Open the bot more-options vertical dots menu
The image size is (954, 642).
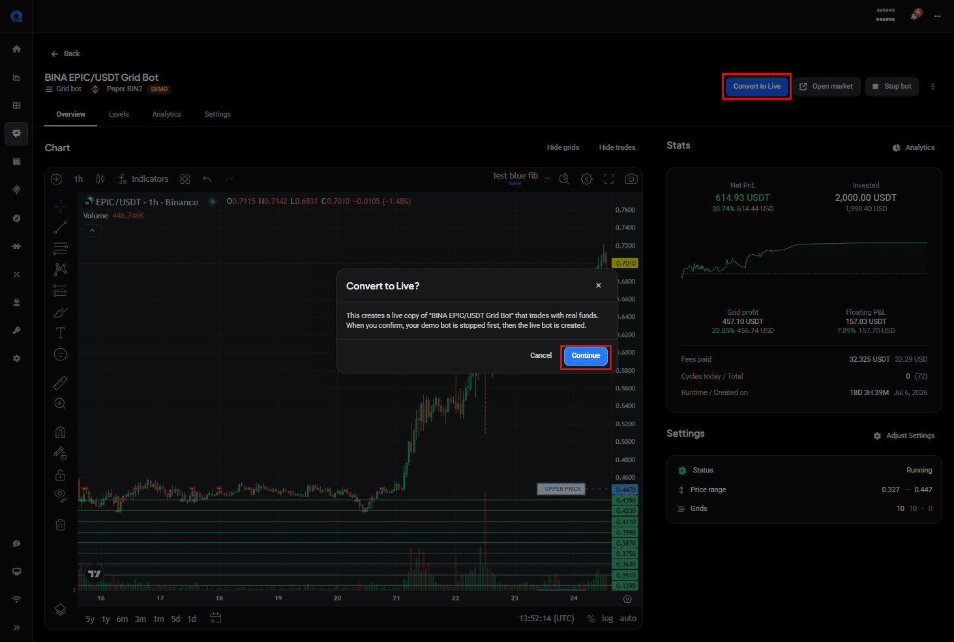tap(932, 87)
